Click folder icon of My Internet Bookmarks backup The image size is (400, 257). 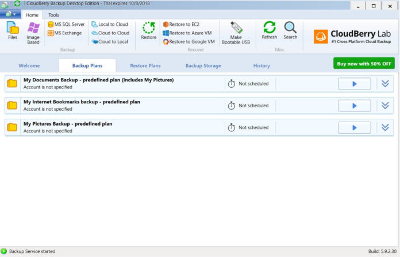tap(12, 105)
